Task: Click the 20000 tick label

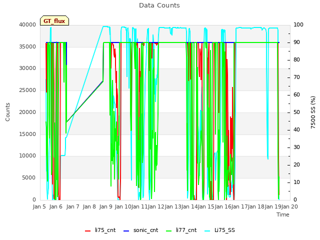Action: 27,112
